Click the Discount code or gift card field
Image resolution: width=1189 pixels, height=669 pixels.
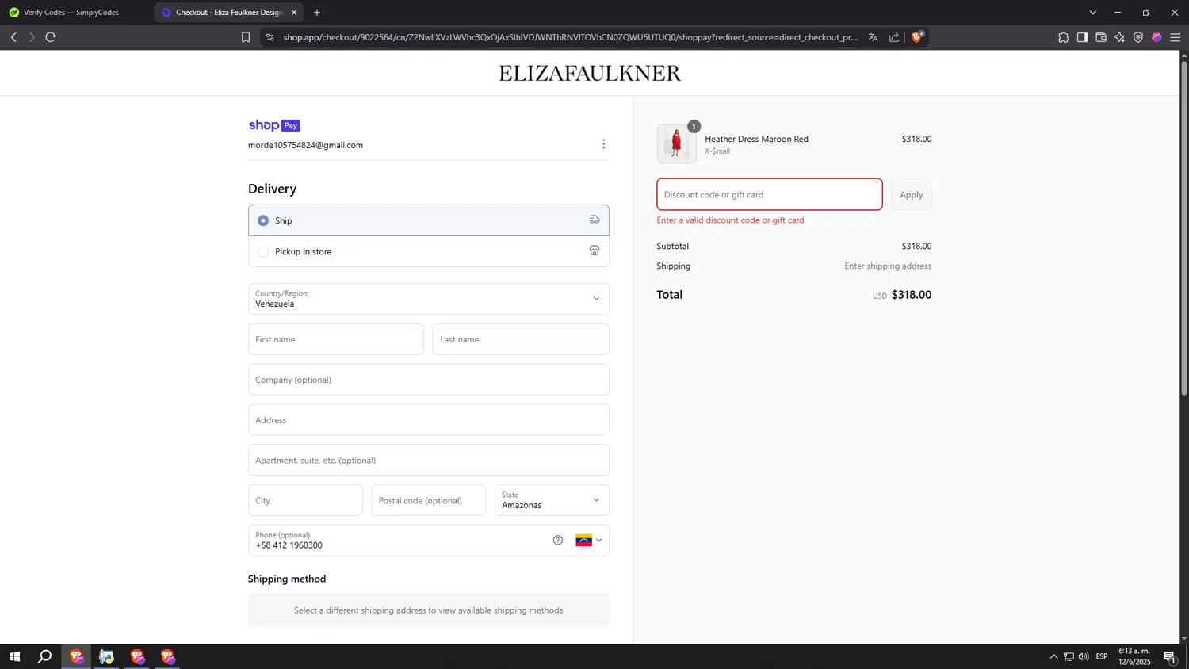pyautogui.click(x=770, y=194)
